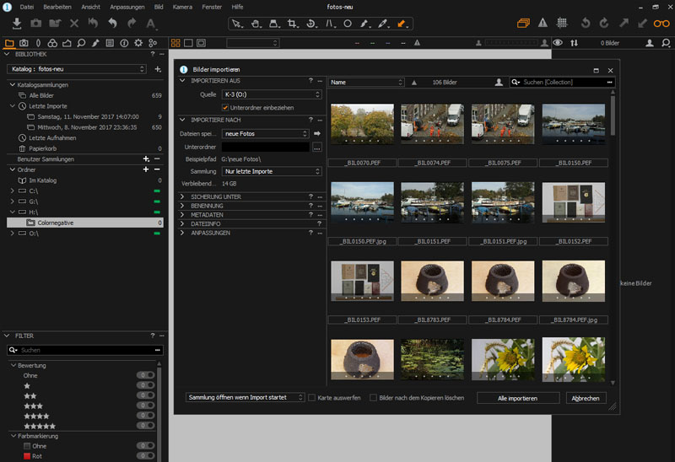Click the search magnifier in browser toolbar

coord(666,43)
